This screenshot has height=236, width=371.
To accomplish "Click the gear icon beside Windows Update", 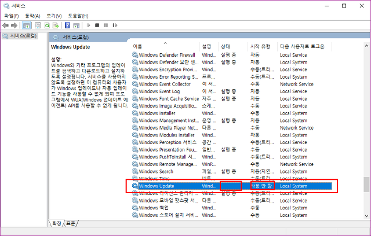I will [x=135, y=186].
